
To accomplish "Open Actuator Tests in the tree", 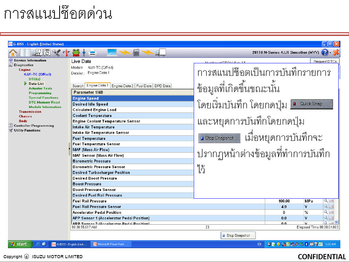I will [40, 88].
